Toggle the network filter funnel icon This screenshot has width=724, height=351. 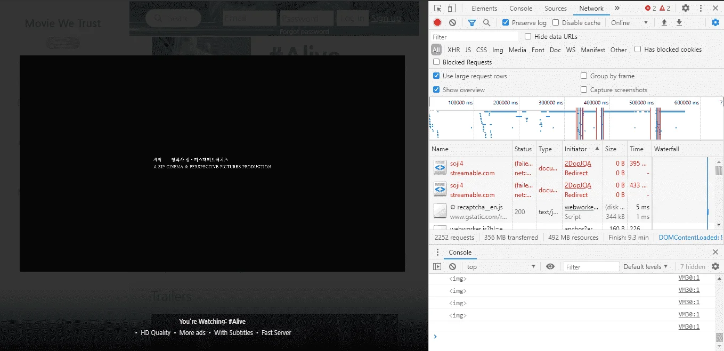(471, 22)
